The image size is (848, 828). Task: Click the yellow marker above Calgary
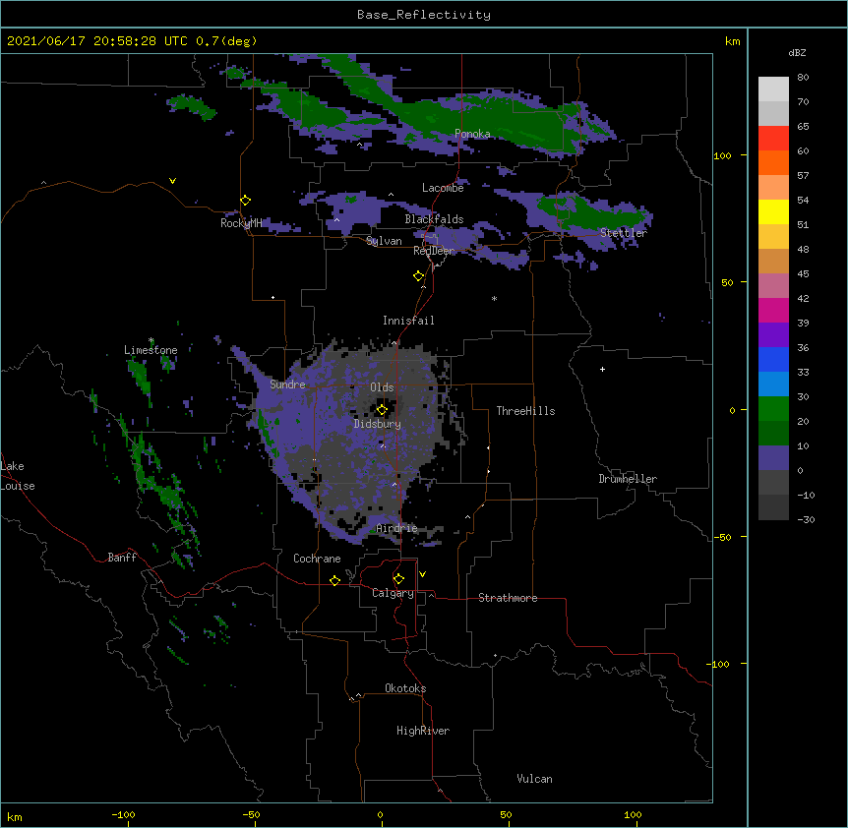click(x=398, y=579)
